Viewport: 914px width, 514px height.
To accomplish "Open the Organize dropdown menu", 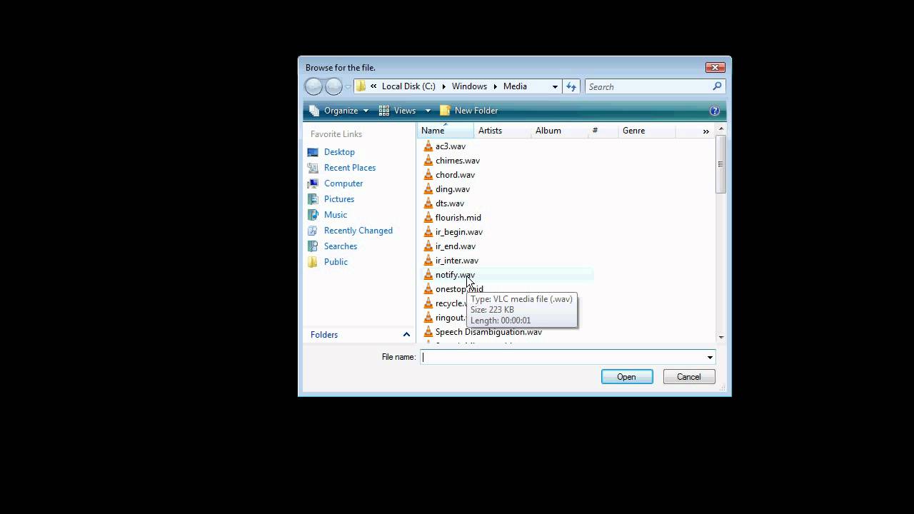I will coord(340,111).
